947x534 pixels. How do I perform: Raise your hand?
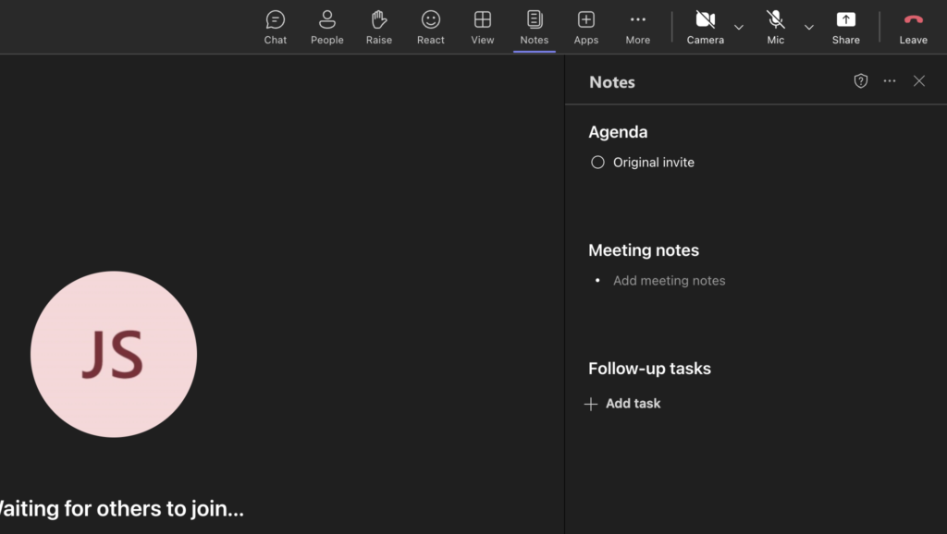point(378,26)
